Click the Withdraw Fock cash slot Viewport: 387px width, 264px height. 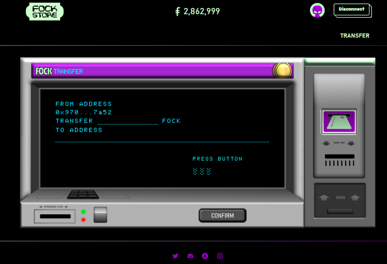55,216
